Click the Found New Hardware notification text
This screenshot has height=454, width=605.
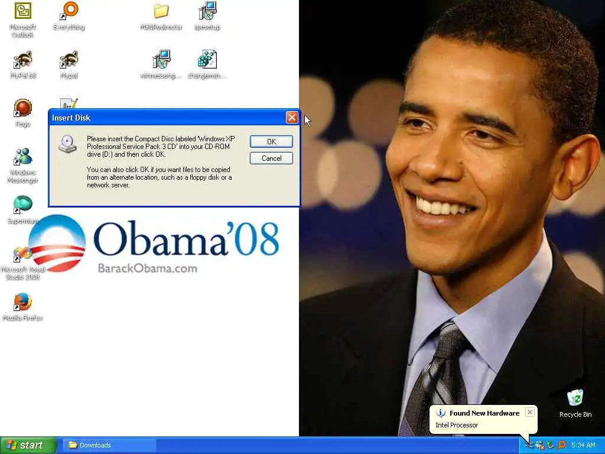pos(484,413)
